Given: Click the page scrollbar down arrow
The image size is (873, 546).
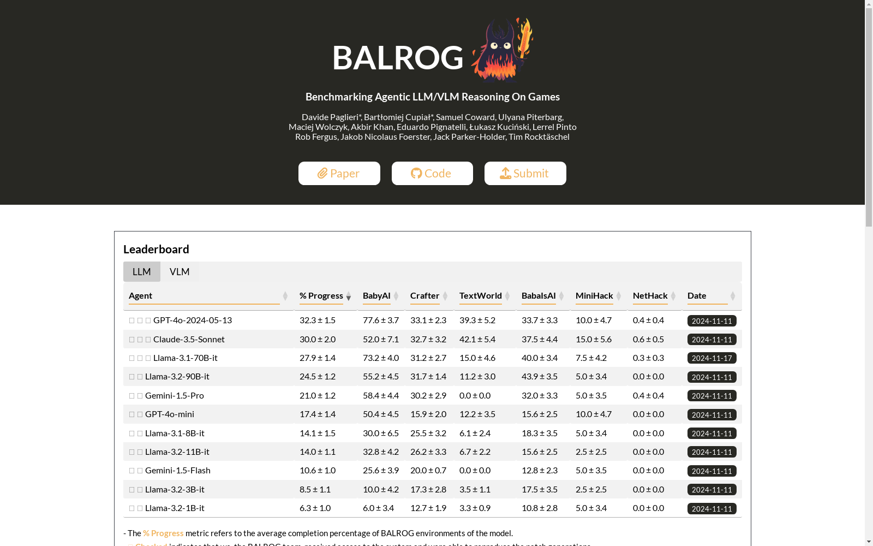Looking at the screenshot, I should click(869, 542).
